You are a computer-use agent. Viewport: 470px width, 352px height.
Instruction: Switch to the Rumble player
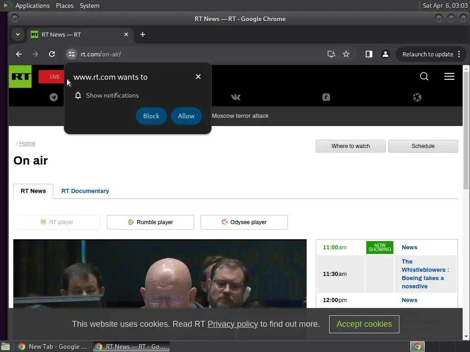pyautogui.click(x=151, y=222)
